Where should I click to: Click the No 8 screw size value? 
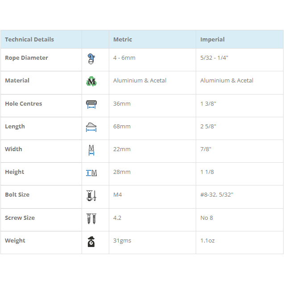coord(207,218)
